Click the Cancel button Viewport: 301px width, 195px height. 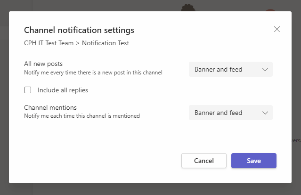click(204, 161)
